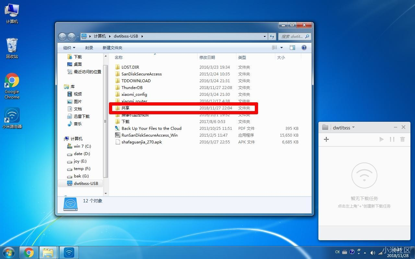Launch Google Chrome from desktop shortcut
The width and height of the screenshot is (415, 259).
tap(12, 86)
